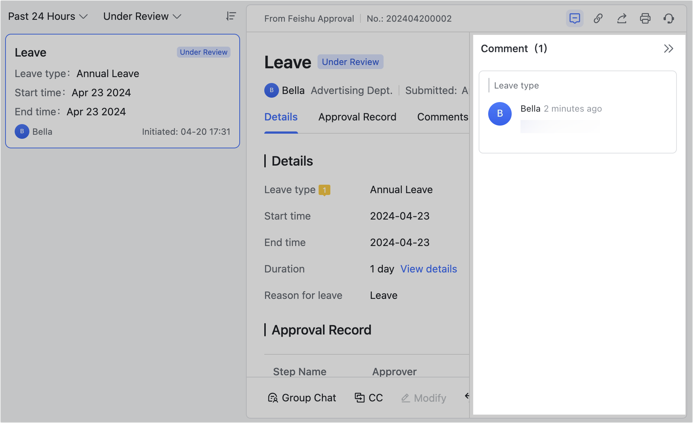Open the Past 24 Hours filter dropdown
This screenshot has height=423, width=693.
[x=48, y=16]
